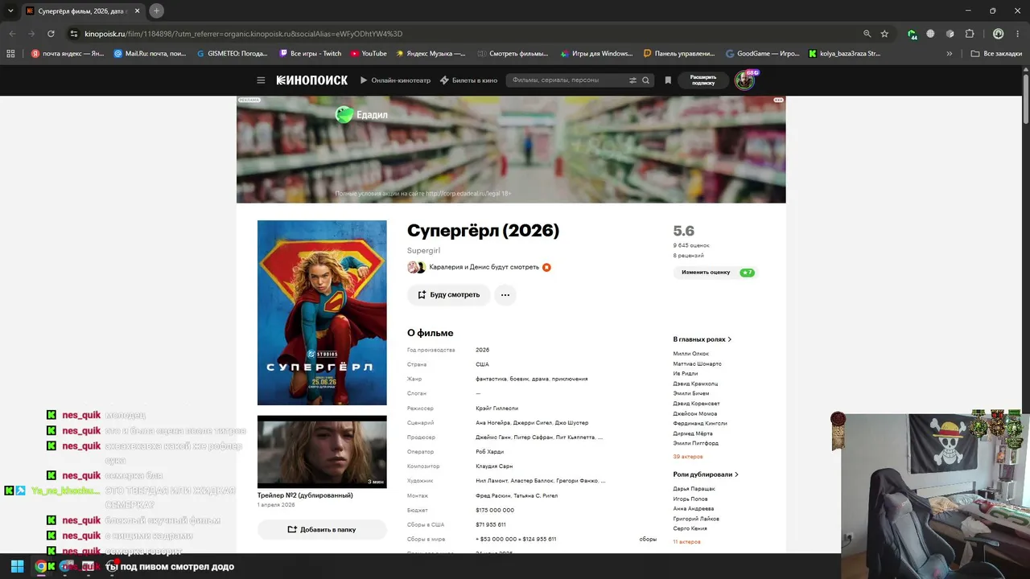1030x579 pixels.
Task: Click the magnifier icon in Kinopoisk search
Action: coord(645,80)
